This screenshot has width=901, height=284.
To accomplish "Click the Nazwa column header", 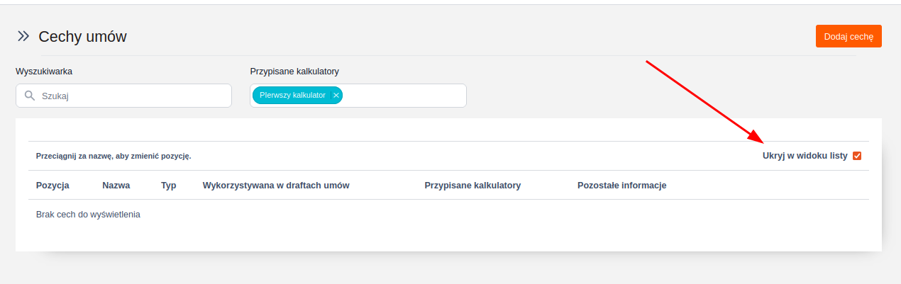I will tap(116, 186).
